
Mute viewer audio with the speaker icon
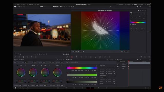point(20,54)
